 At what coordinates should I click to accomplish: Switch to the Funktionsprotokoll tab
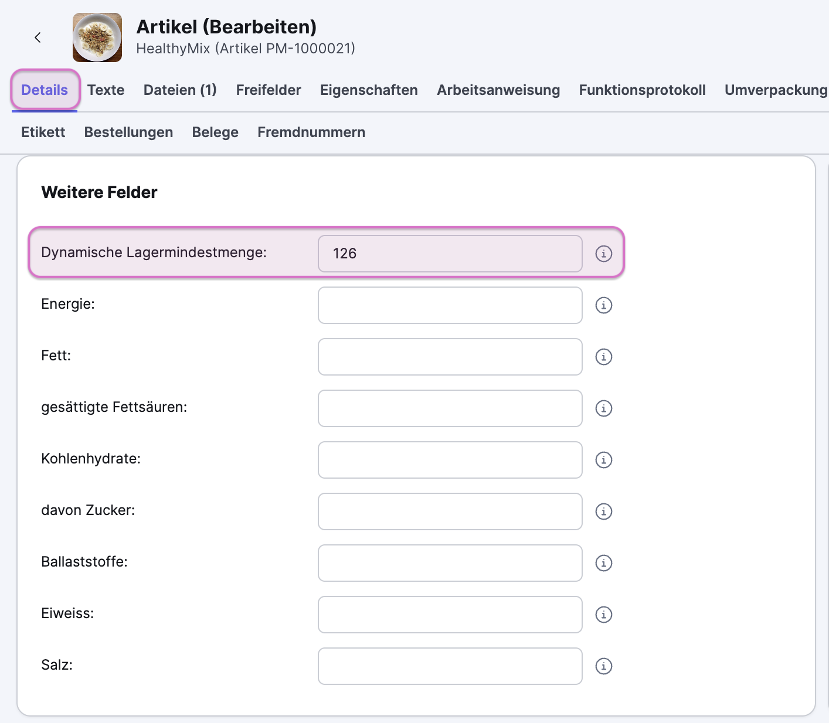tap(642, 90)
